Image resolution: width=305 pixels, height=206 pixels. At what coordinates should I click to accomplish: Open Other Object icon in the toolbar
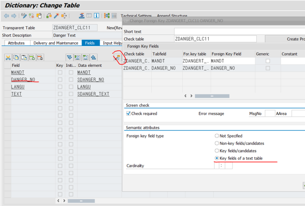point(39,16)
